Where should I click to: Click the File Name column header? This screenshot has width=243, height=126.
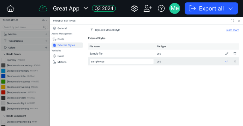pyautogui.click(x=95, y=46)
